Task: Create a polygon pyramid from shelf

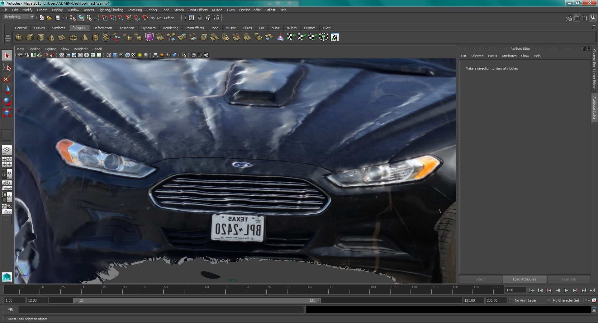Action: 84,37
